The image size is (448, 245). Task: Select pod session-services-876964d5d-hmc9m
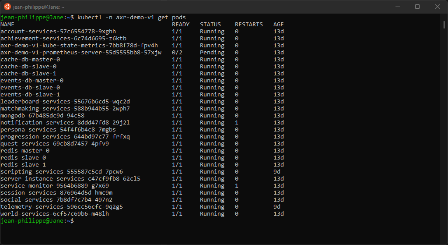coord(56,192)
